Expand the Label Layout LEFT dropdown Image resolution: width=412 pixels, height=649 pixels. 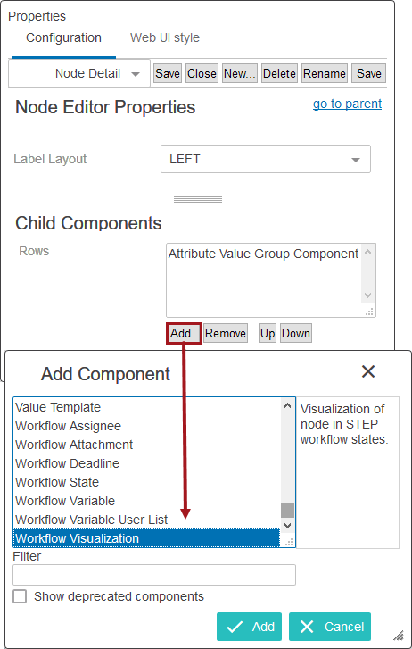(266, 159)
